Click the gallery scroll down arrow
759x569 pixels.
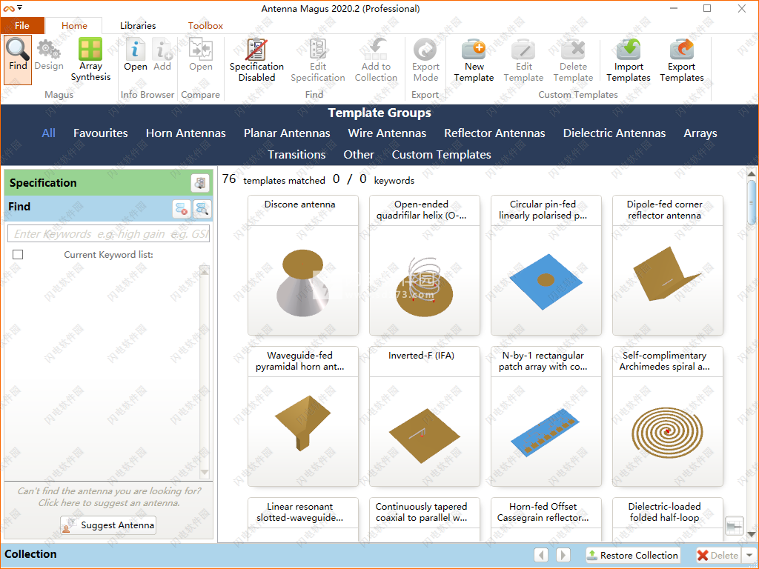[752, 535]
